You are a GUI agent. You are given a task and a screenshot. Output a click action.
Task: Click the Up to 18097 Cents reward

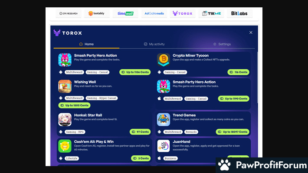(x=233, y=132)
